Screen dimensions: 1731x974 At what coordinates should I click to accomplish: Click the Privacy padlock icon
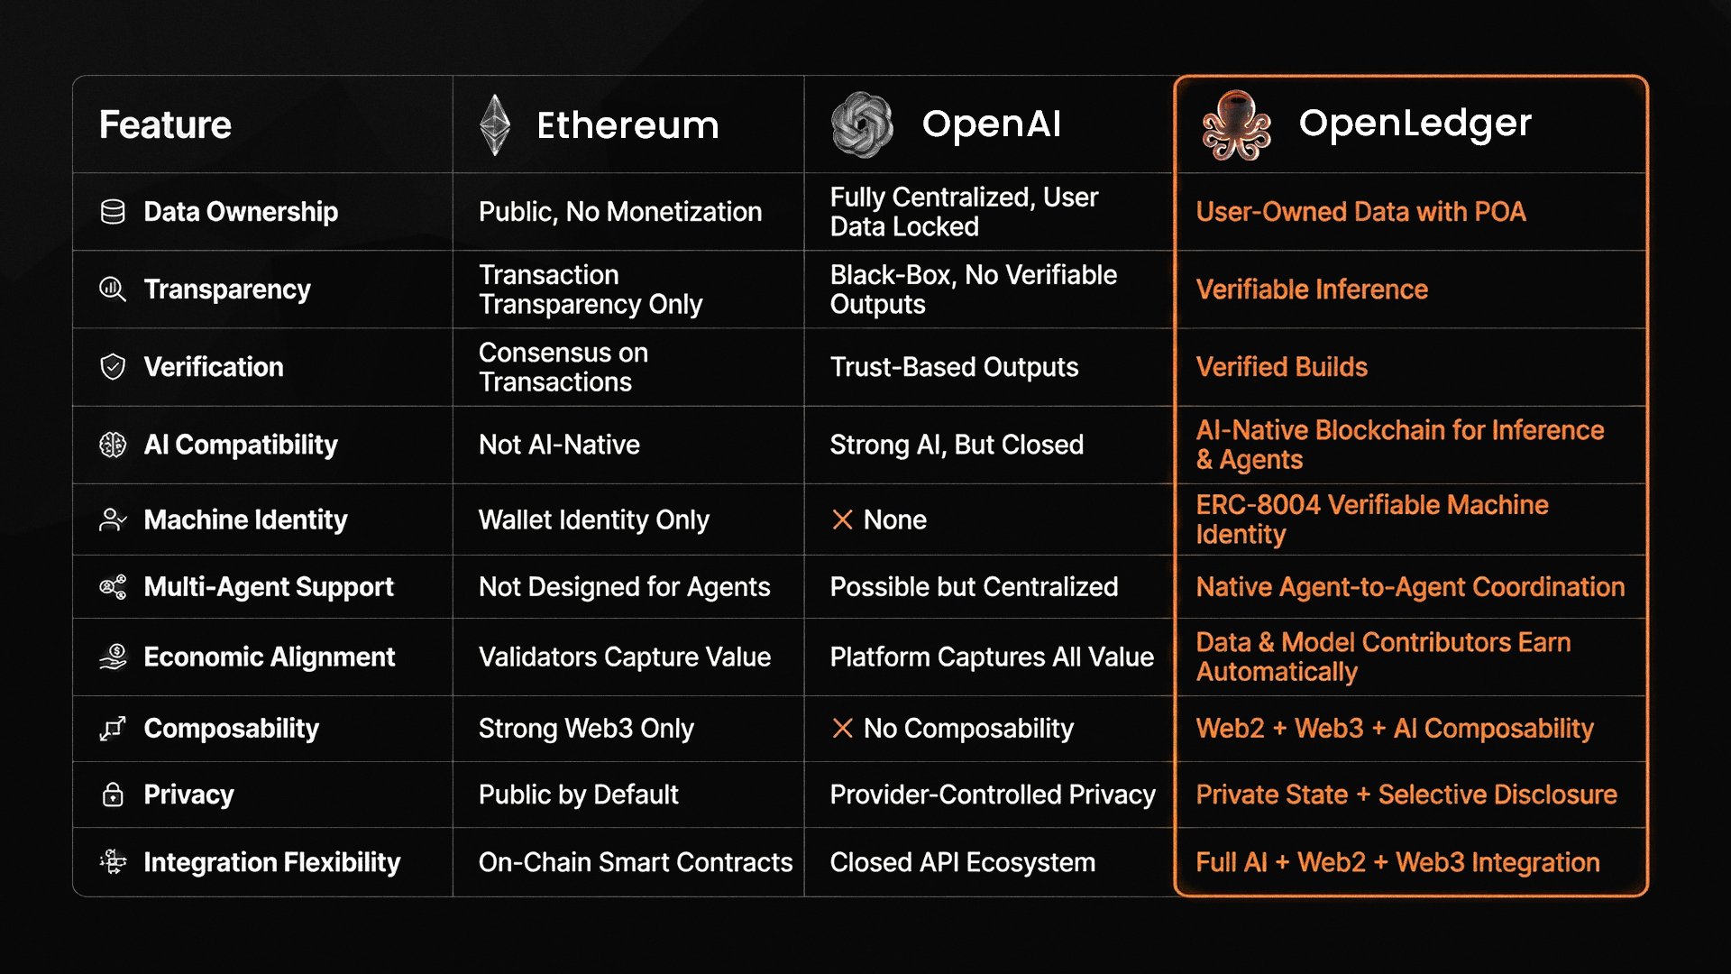pos(113,795)
